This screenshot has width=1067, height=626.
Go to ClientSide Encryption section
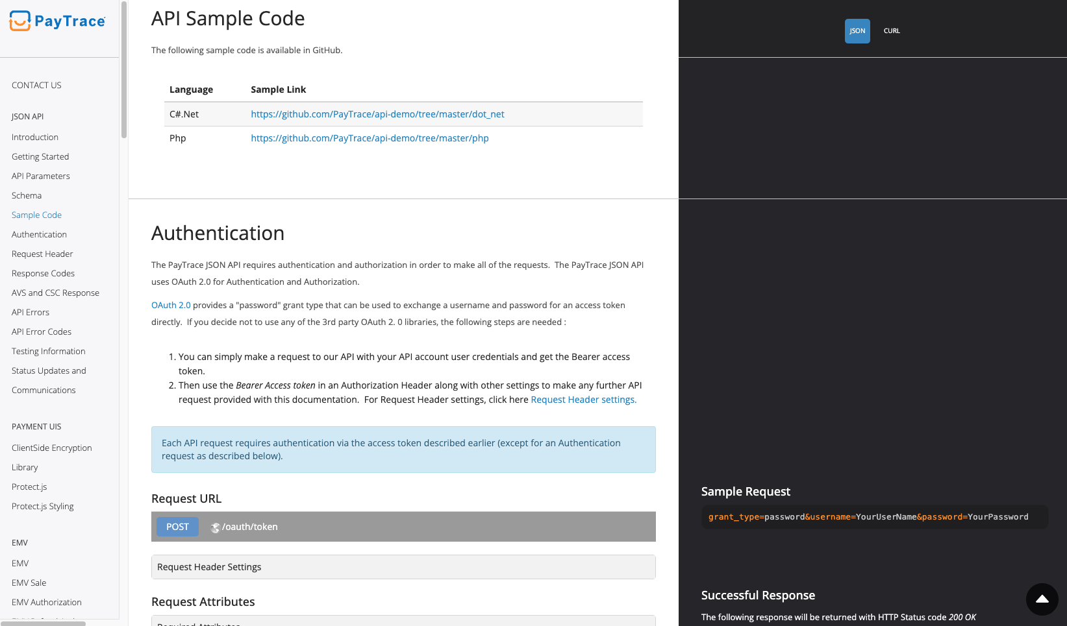51,448
